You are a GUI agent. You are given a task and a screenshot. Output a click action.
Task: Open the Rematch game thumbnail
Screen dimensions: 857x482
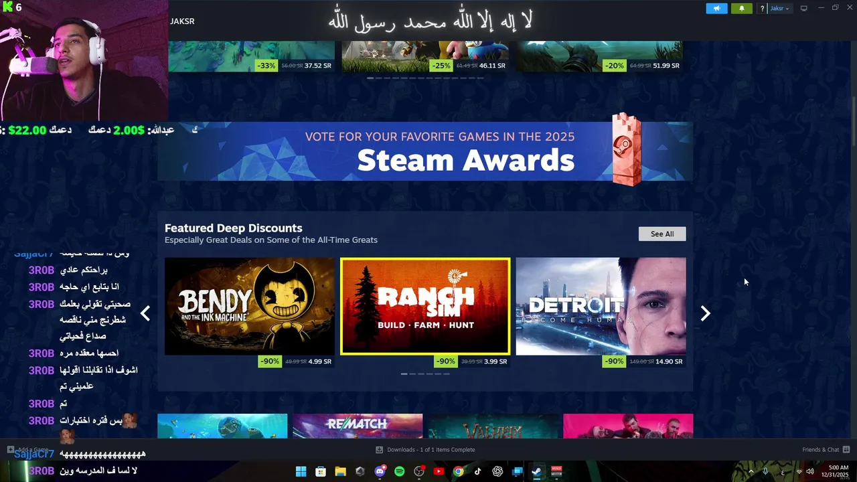pos(358,426)
